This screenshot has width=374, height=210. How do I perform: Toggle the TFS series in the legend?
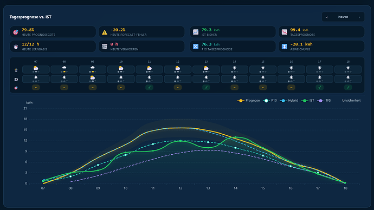(324, 101)
